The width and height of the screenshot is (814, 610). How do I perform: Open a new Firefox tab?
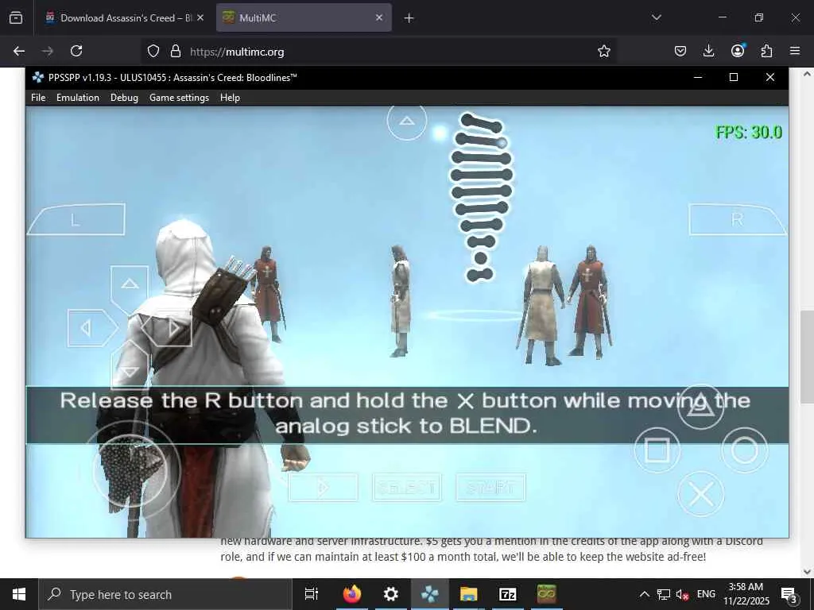coord(409,18)
